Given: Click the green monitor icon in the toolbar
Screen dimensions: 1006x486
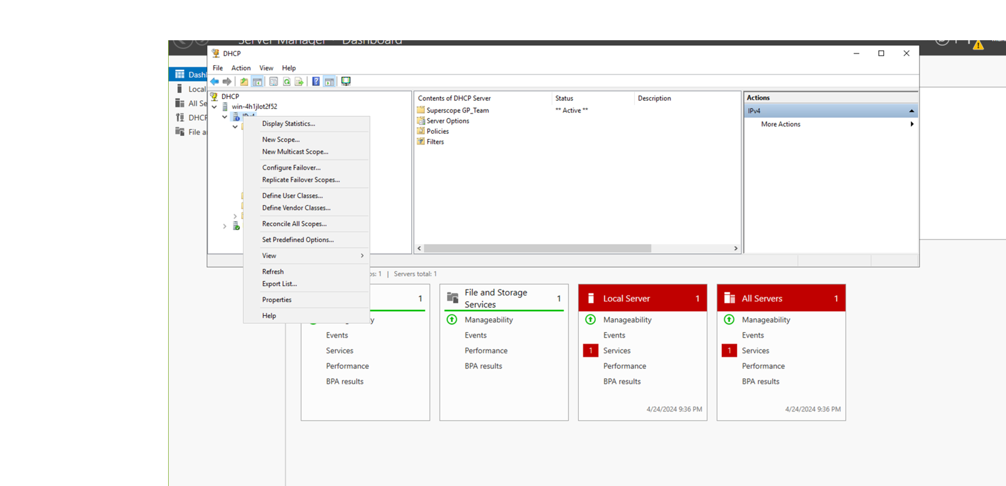Looking at the screenshot, I should pyautogui.click(x=345, y=82).
